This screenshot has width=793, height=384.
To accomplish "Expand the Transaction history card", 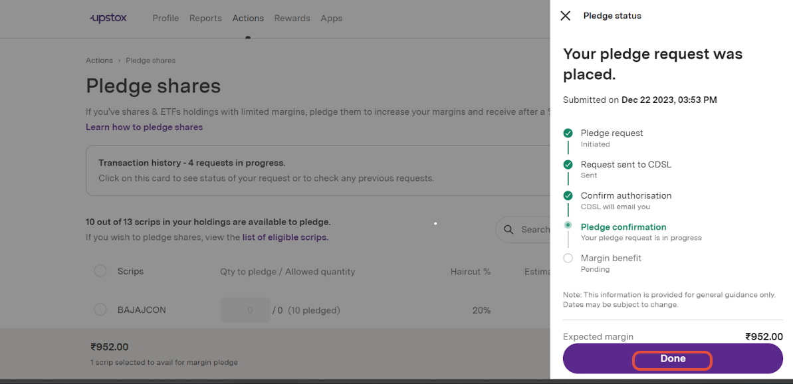I will click(x=318, y=171).
